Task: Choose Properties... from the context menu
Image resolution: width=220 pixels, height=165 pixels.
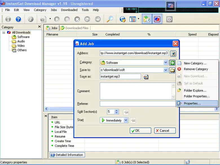Action: coord(192,104)
